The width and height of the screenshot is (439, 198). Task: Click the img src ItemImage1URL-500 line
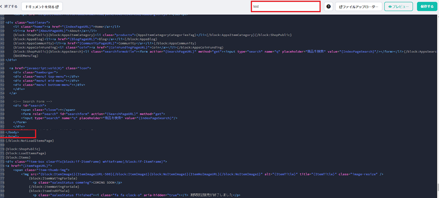click(202, 174)
